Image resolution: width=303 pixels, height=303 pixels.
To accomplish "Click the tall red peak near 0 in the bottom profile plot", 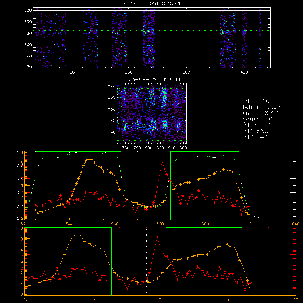I will tap(158, 237).
